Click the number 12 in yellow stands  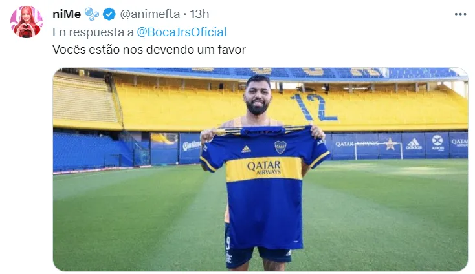click(313, 107)
